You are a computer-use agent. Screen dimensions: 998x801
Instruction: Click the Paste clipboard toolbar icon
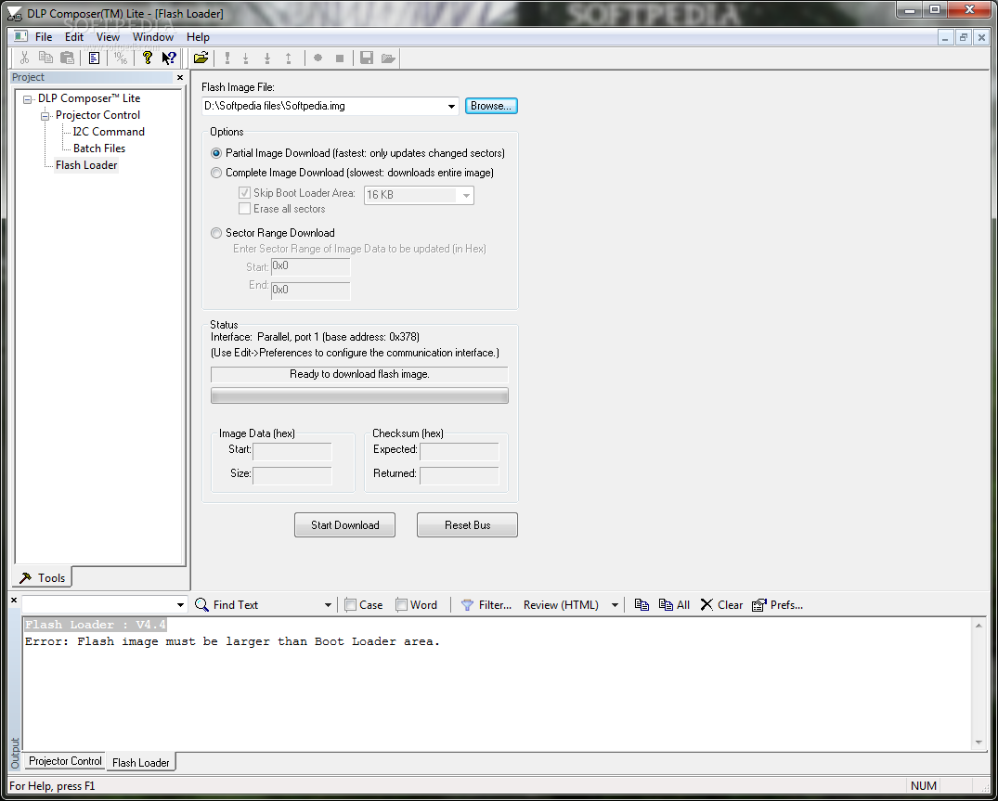pos(67,58)
